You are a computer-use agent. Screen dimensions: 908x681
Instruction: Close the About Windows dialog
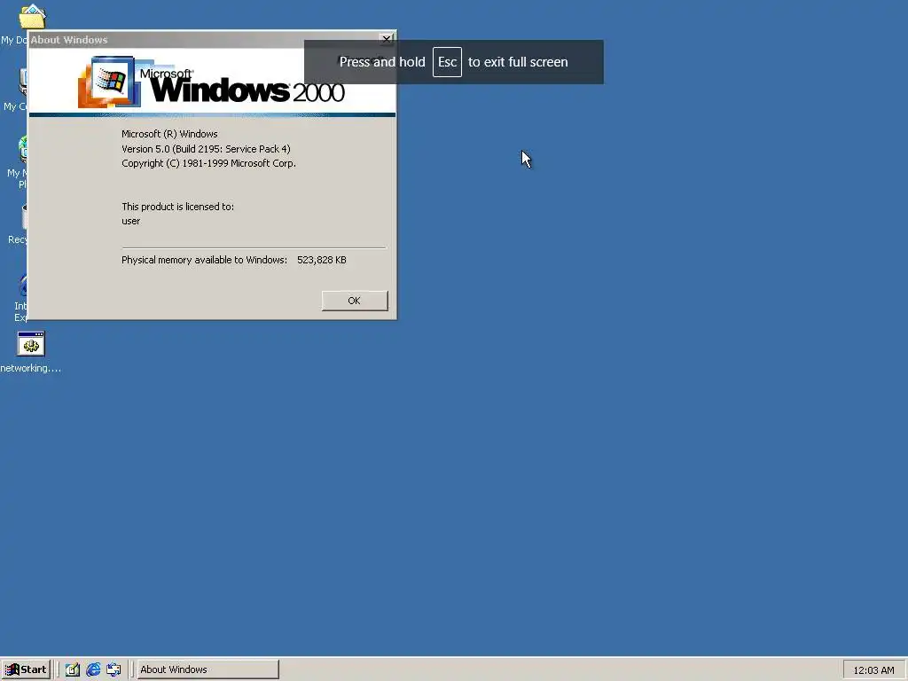pyautogui.click(x=387, y=39)
